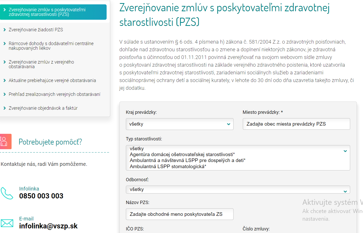Click into the Názov PZS text field

coord(179,214)
